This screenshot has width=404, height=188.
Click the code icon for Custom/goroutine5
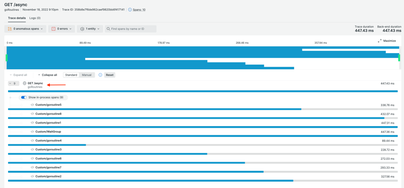(x=32, y=105)
